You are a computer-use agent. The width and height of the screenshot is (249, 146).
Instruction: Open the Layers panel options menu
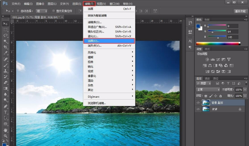(245, 79)
